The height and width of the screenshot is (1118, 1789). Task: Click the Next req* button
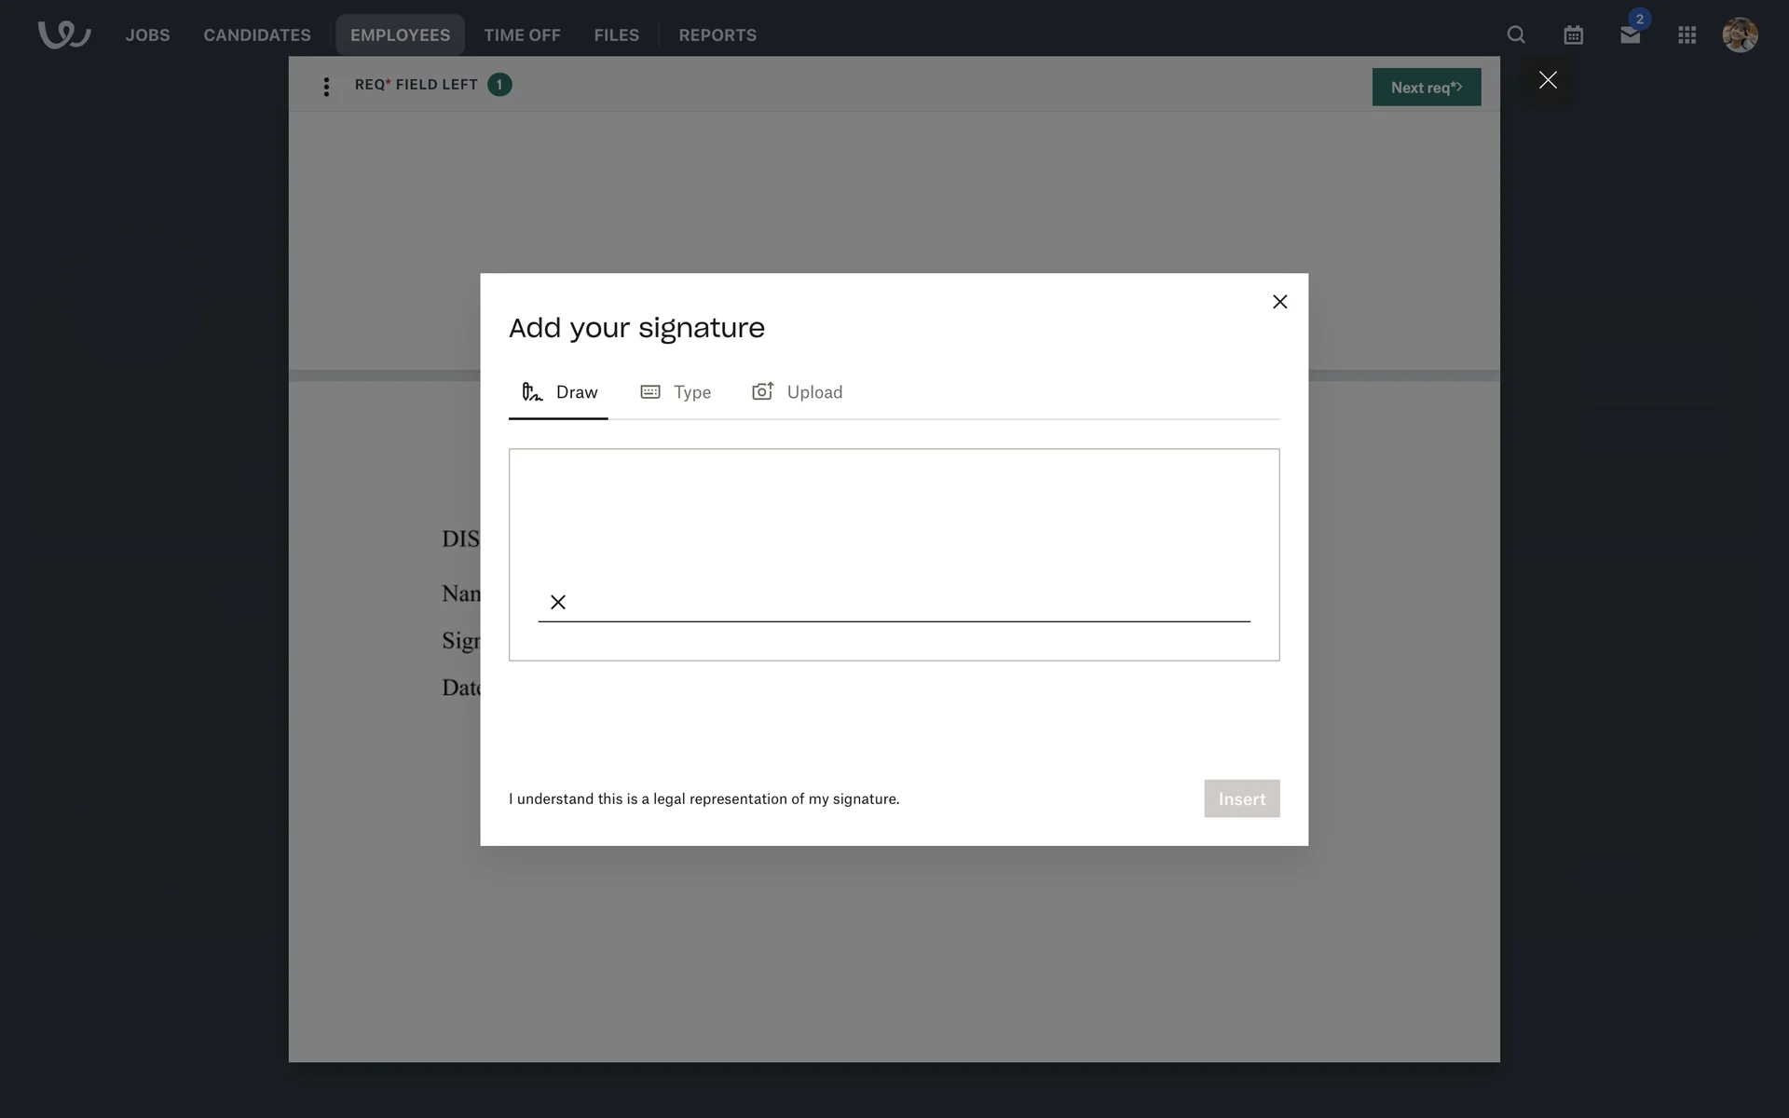tap(1426, 87)
